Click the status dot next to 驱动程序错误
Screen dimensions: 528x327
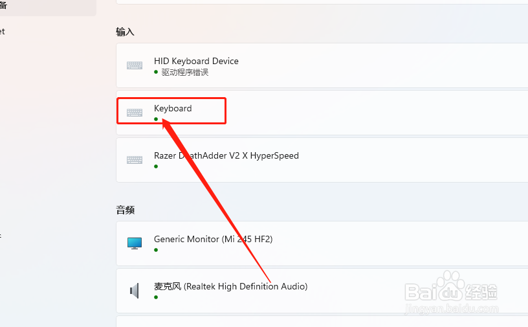coord(156,72)
